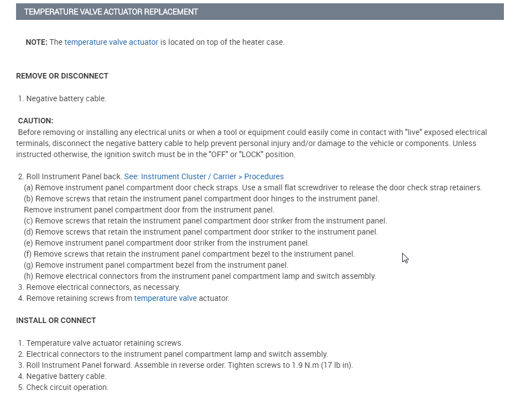Open the 'temperature valve actuator' link in the note
The height and width of the screenshot is (406, 510).
111,42
